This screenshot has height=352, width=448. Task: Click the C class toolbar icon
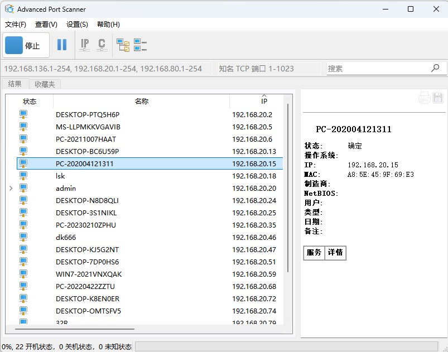(x=102, y=45)
